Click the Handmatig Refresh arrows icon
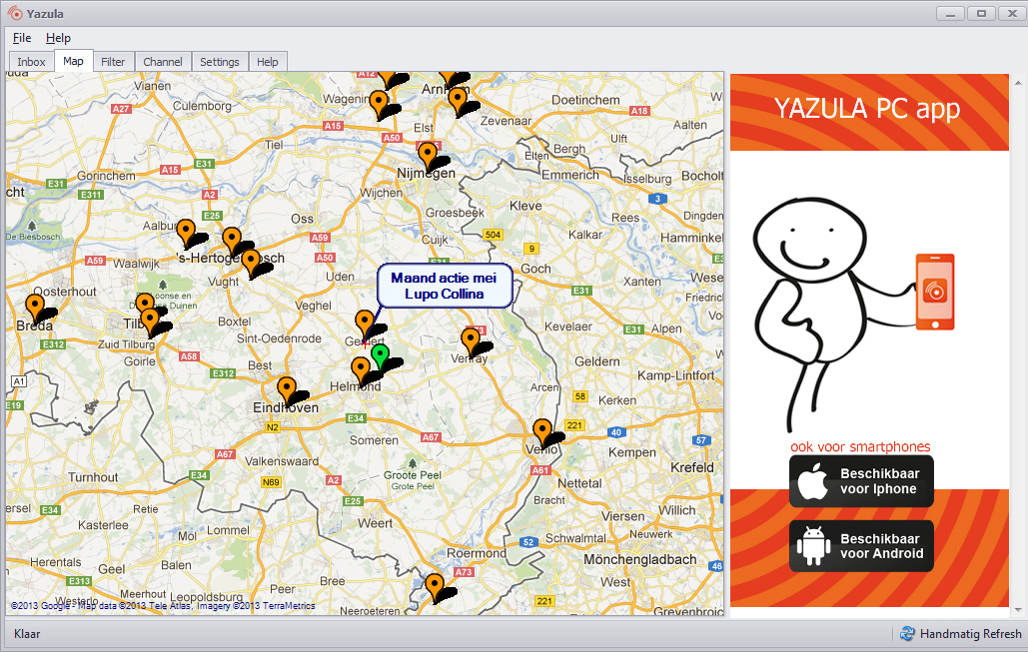Screen dimensions: 1028x652 click(x=907, y=634)
